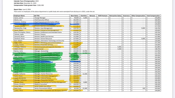Click the Change Manager job title
175x98 pixels.
click(40, 18)
